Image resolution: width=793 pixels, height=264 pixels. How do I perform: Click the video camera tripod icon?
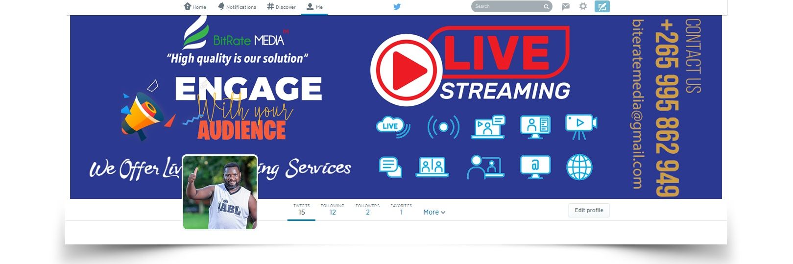(581, 127)
